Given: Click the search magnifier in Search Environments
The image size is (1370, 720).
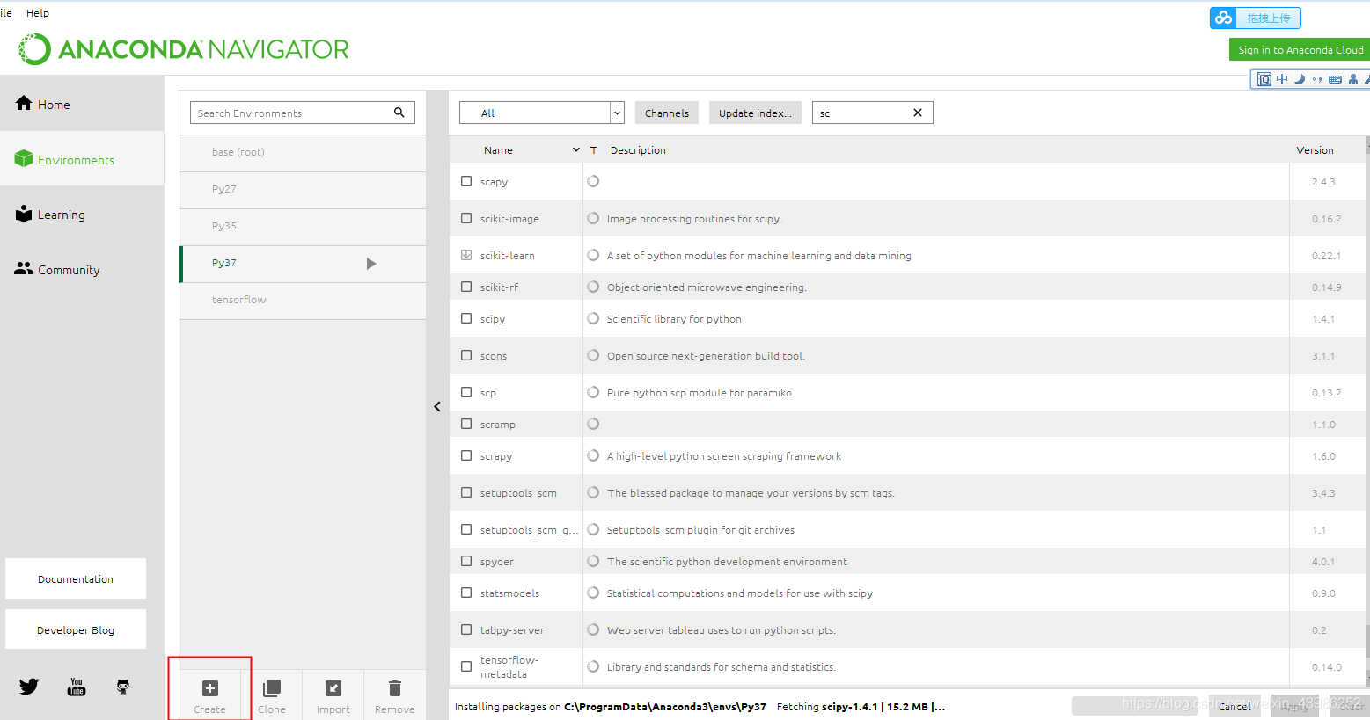Looking at the screenshot, I should coord(399,113).
